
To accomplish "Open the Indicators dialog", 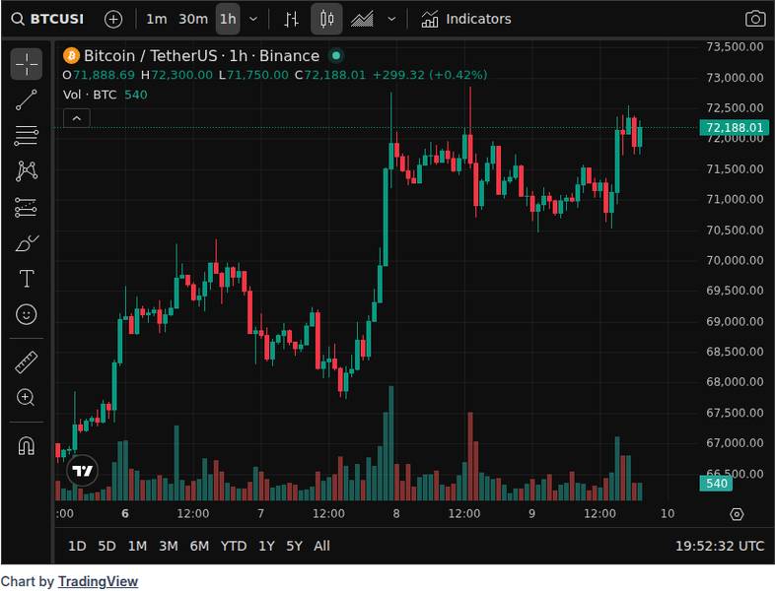I will coord(466,19).
